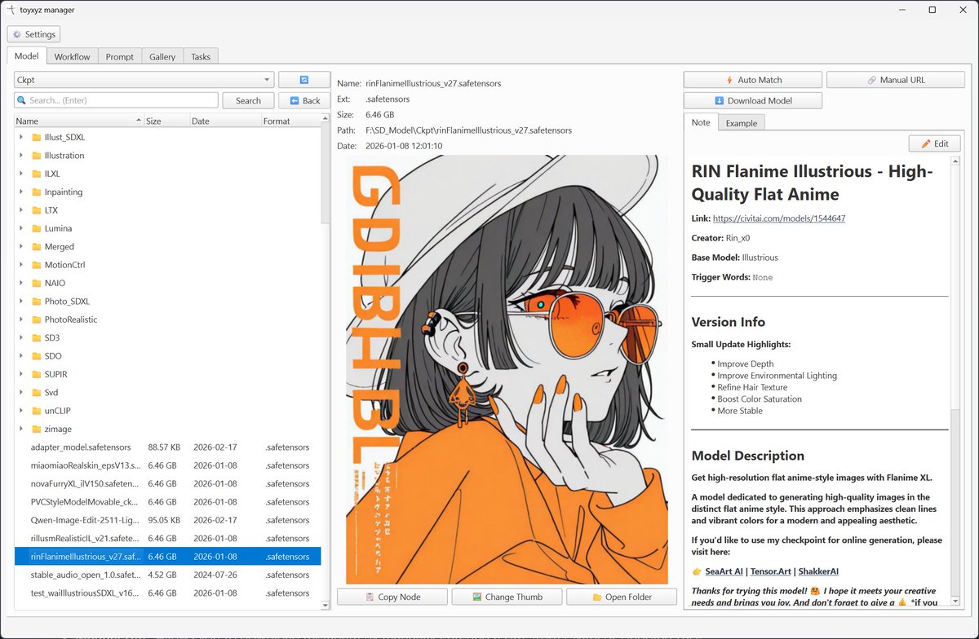Expand the LTX folder arrow
Screen dimensions: 979x639
point(21,210)
